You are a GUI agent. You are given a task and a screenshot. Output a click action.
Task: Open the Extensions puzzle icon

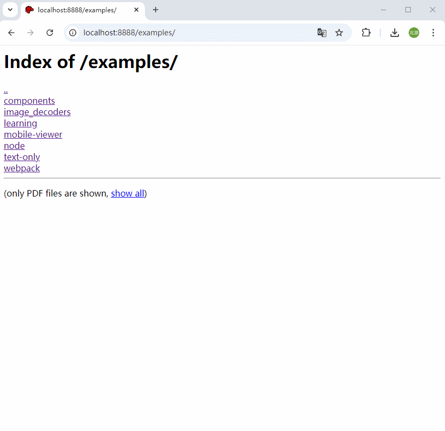pyautogui.click(x=366, y=33)
